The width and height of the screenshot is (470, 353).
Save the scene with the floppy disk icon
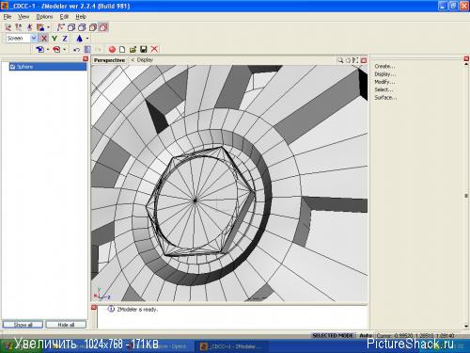pos(144,49)
